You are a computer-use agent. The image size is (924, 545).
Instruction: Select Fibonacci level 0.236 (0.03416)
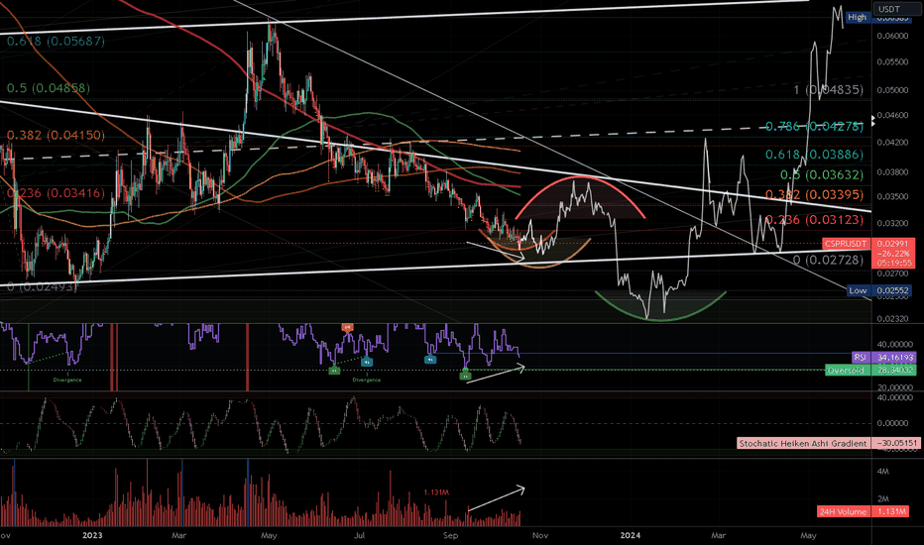coord(56,193)
